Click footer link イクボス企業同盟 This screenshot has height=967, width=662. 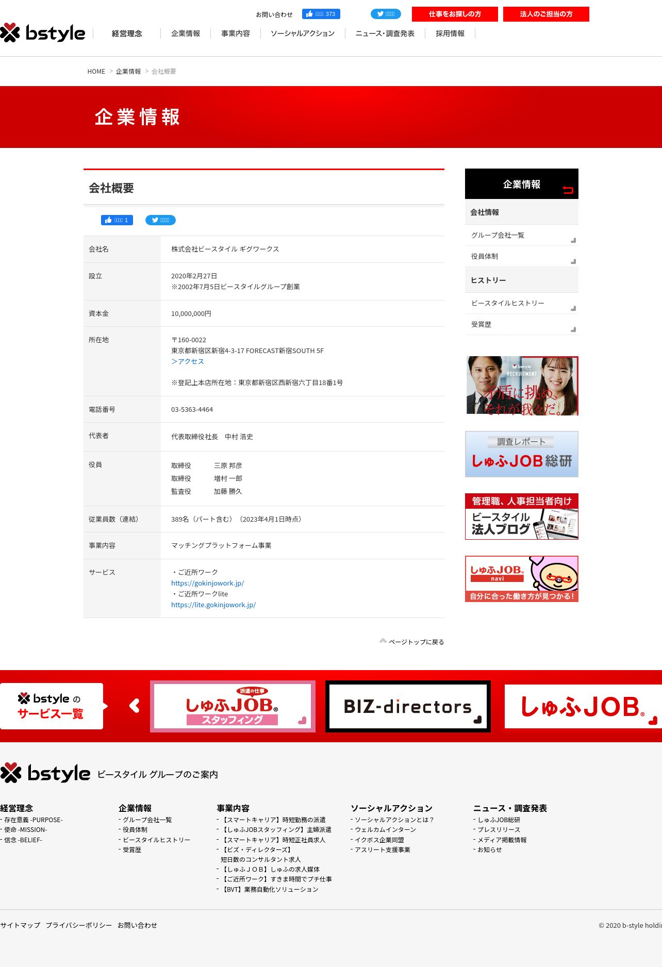click(379, 840)
